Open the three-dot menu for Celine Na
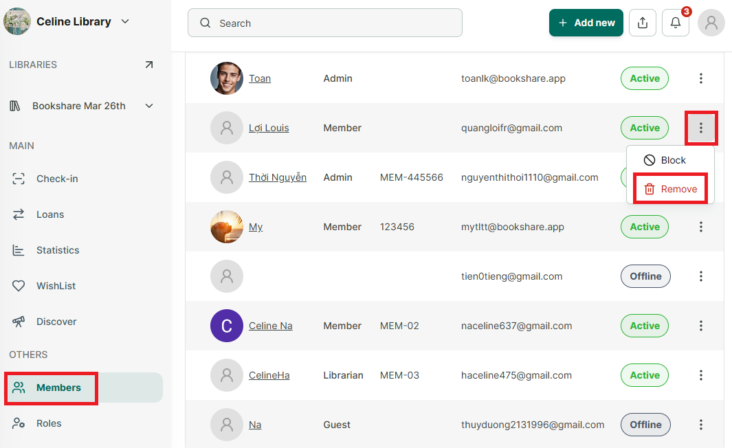732x448 pixels. 700,326
